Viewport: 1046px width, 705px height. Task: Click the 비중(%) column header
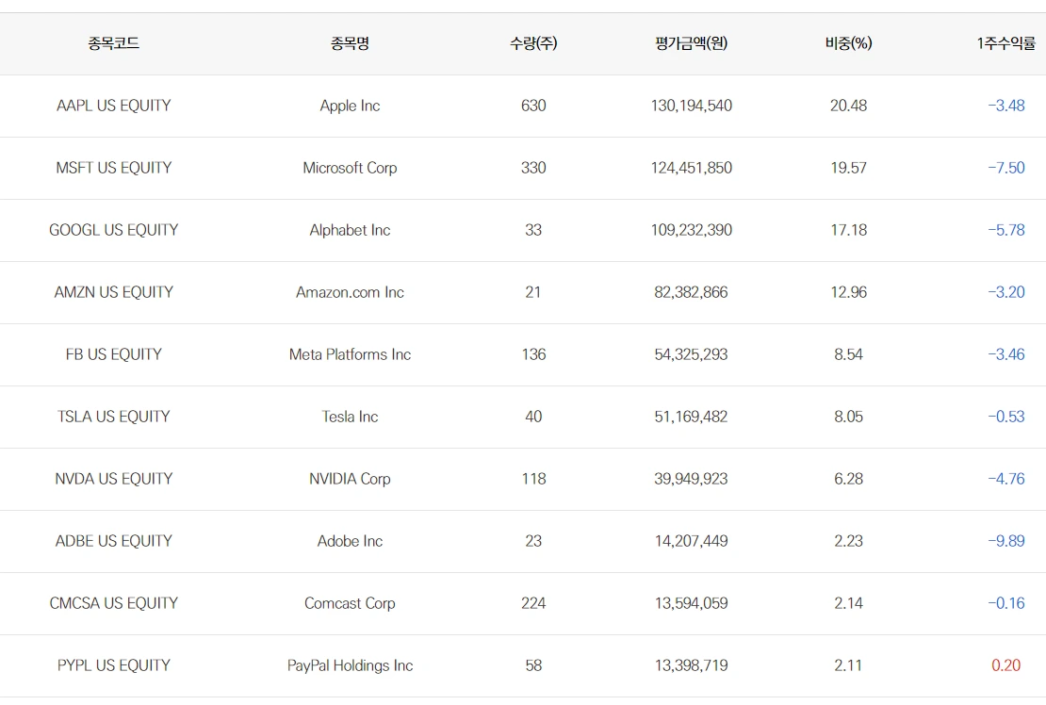[x=848, y=43]
